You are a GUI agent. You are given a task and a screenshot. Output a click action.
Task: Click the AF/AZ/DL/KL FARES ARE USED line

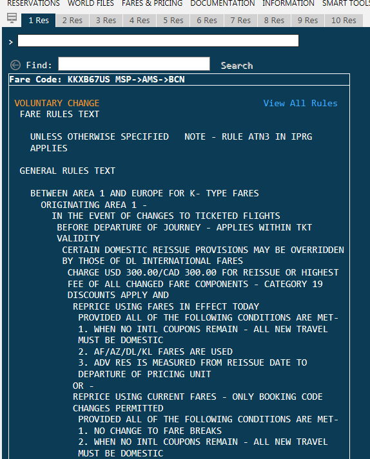[155, 351]
